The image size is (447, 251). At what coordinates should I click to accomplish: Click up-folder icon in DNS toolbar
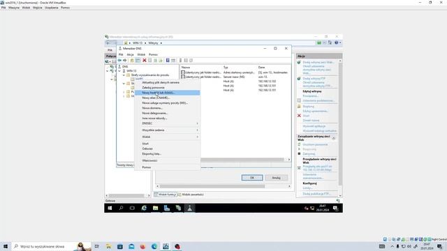(x=132, y=61)
